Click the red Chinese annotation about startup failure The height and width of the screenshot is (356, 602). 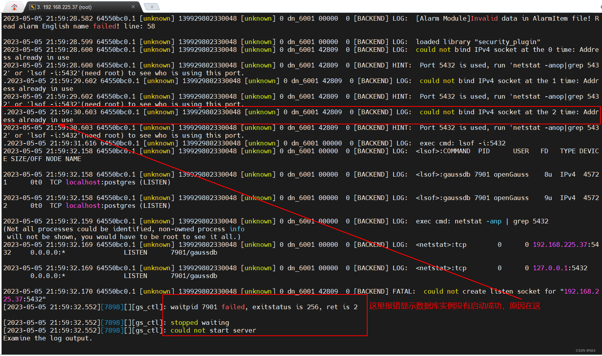tap(454, 306)
